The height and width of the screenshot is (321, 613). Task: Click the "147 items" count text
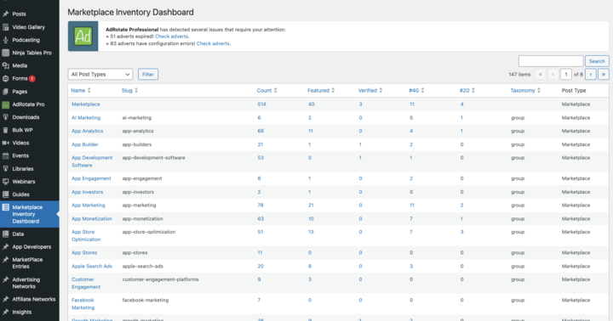(519, 74)
